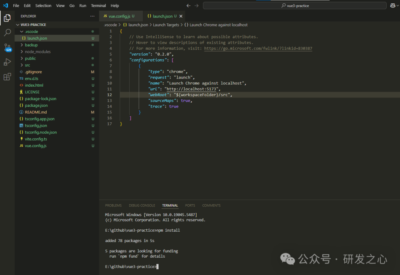
Task: Collapse the .vscode folder
Action: click(x=31, y=32)
